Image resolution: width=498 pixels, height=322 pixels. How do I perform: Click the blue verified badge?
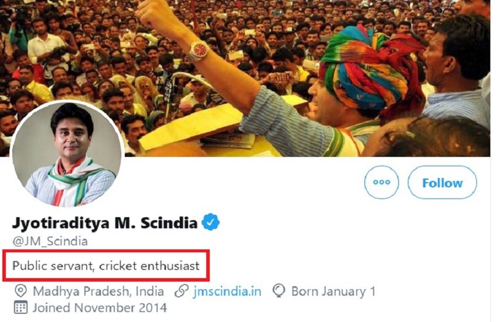[x=211, y=222]
